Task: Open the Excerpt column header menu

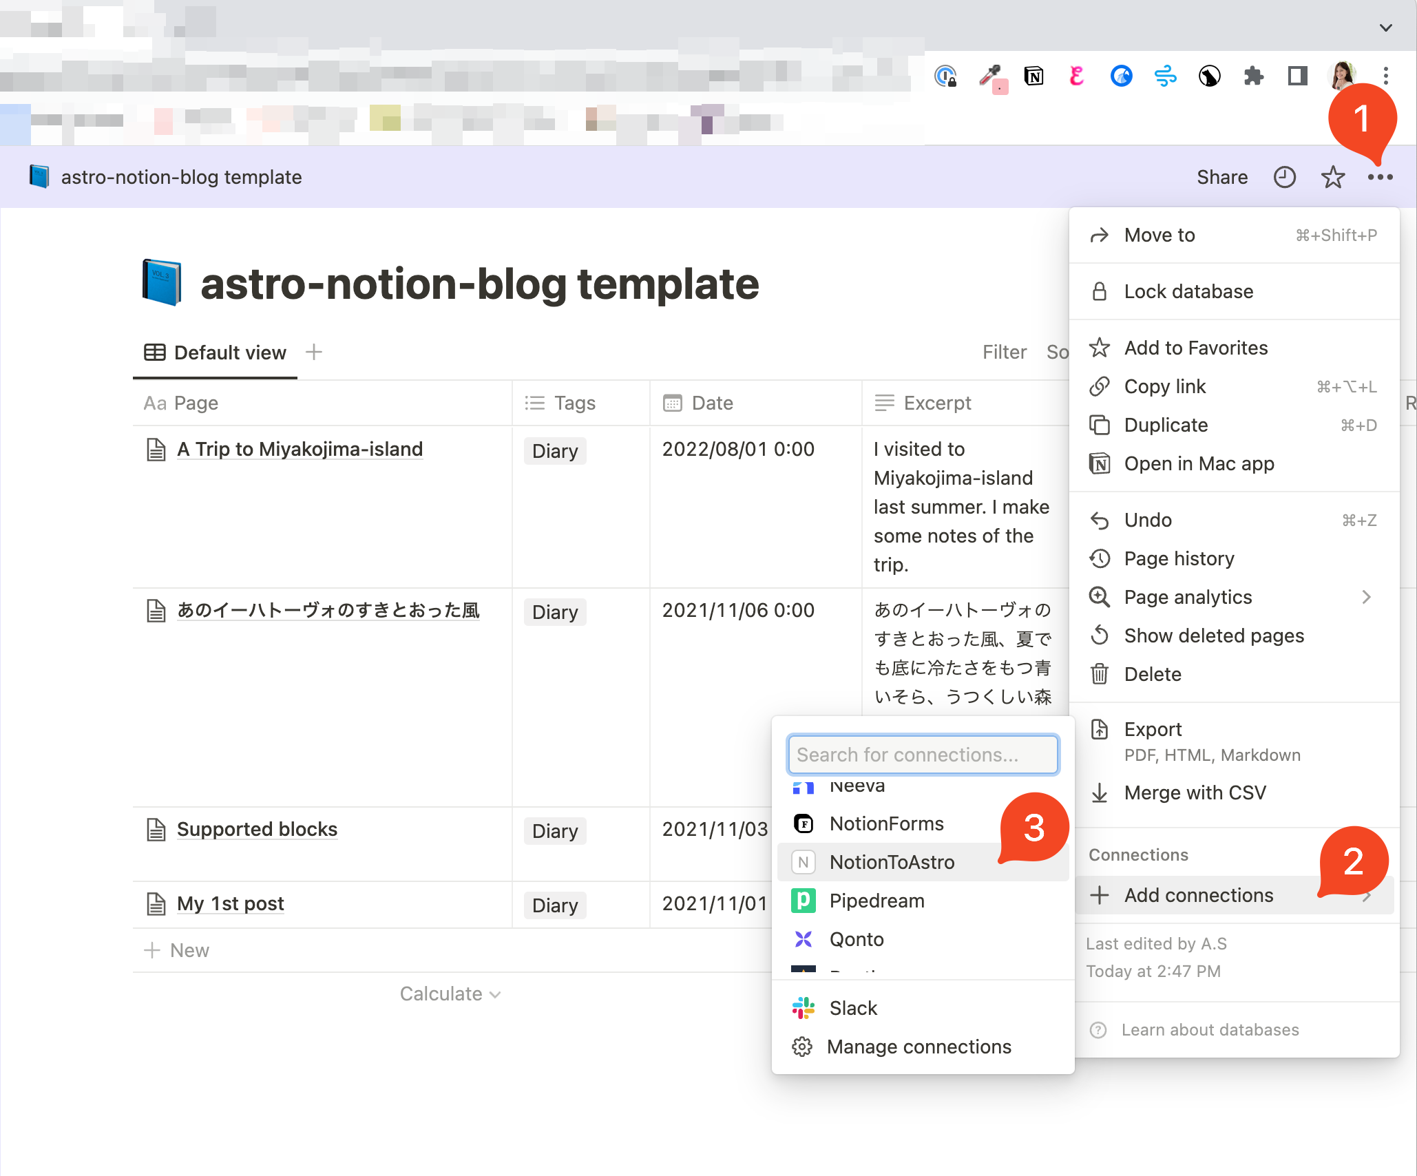Action: click(x=965, y=403)
